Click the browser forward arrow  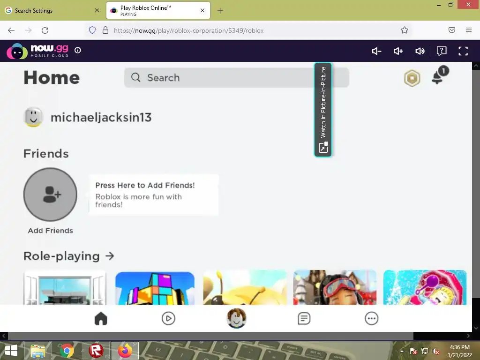coord(28,30)
